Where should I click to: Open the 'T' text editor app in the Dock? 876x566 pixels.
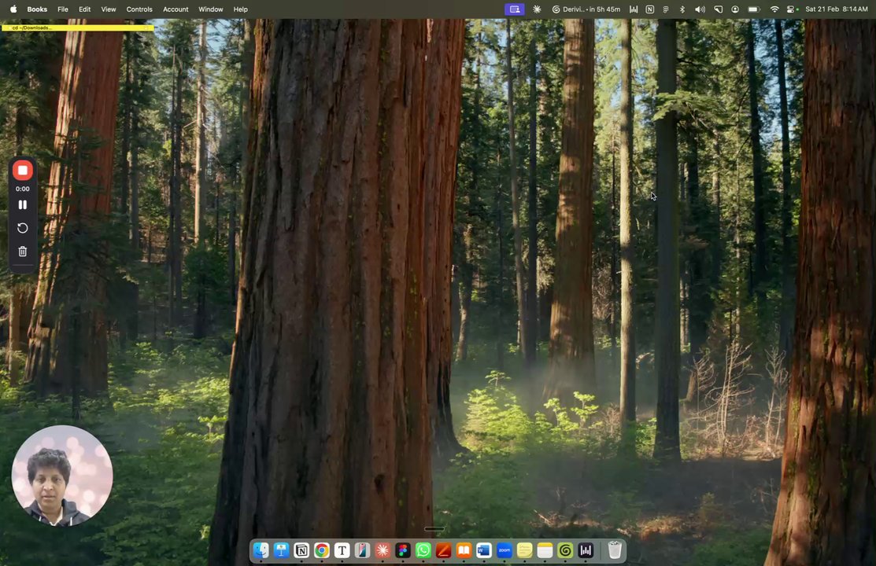pos(342,550)
